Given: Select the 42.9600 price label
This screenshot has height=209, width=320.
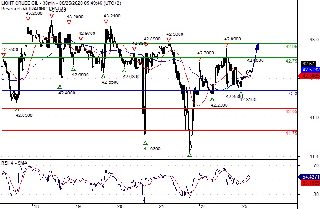Looking at the screenshot, I should [x=175, y=34].
